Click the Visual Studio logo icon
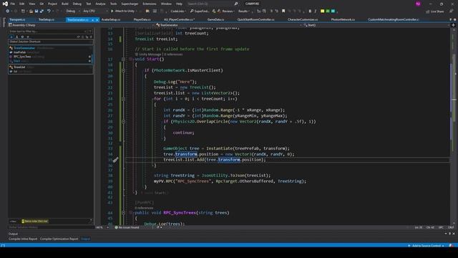The image size is (458, 258). [5, 4]
